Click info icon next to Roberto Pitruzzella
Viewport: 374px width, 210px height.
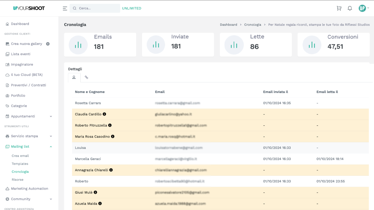pos(110,125)
